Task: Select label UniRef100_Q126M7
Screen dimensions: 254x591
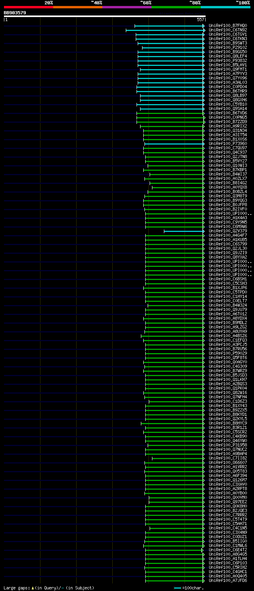Action: tap(228, 480)
